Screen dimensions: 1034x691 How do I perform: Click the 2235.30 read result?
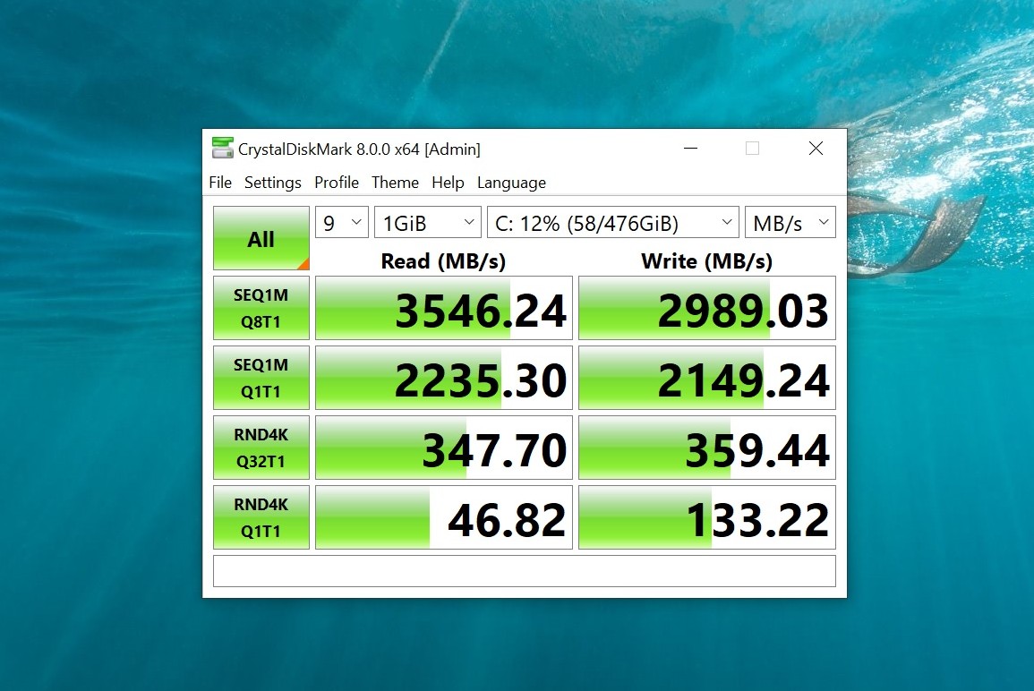tap(444, 378)
